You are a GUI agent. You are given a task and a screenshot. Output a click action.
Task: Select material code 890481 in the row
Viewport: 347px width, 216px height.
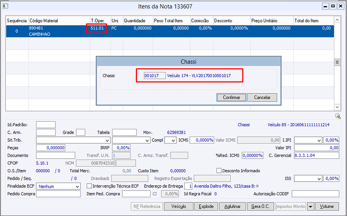(x=36, y=28)
